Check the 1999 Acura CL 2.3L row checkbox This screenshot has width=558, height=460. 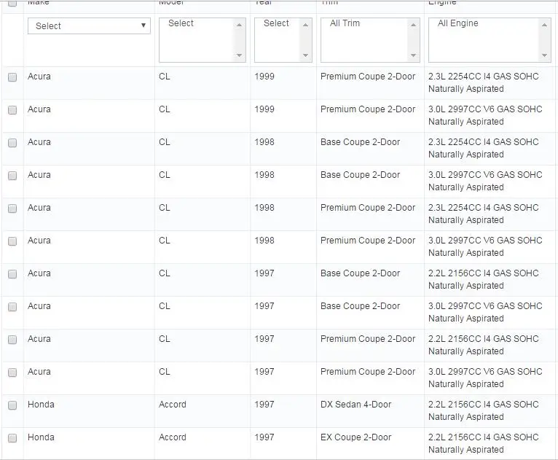click(x=12, y=77)
